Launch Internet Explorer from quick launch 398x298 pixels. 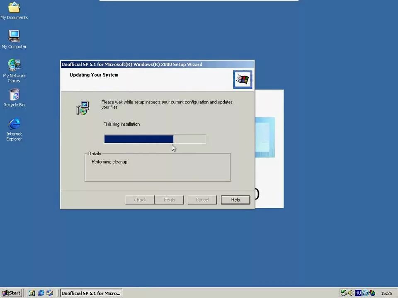point(41,293)
